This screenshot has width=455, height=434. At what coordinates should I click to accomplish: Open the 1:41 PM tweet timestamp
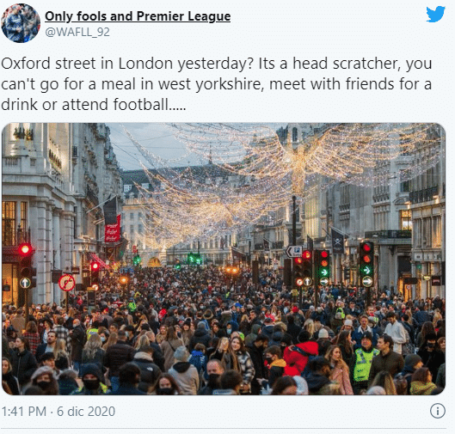click(24, 412)
